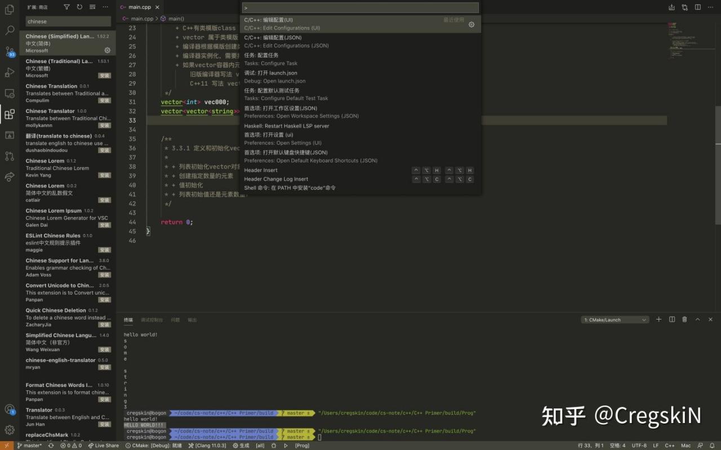Filter extensions with the funnel icon
The image size is (721, 450).
click(67, 7)
